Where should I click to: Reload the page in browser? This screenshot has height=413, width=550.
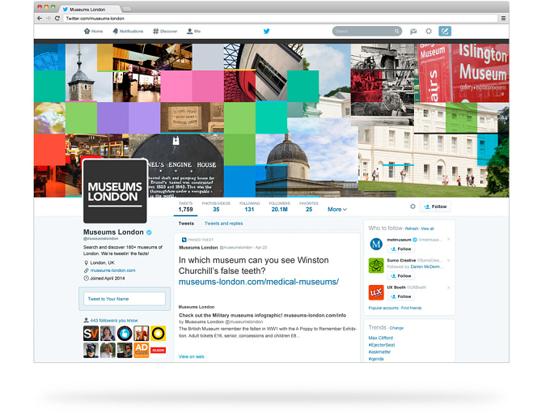(57, 19)
